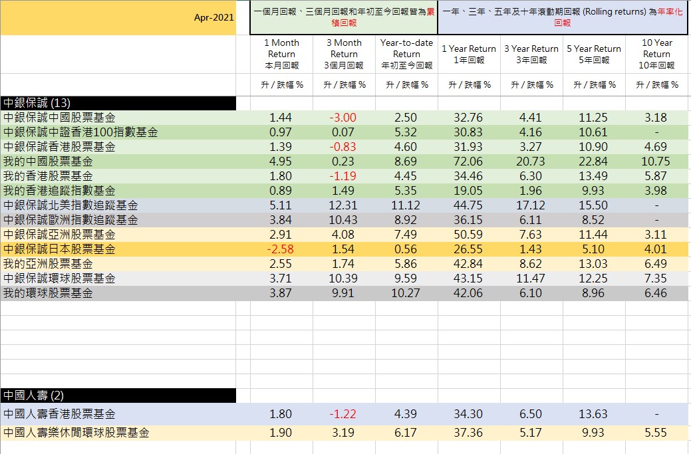Select the fund name 中國人壽樂休閒環球股票基金

76,433
